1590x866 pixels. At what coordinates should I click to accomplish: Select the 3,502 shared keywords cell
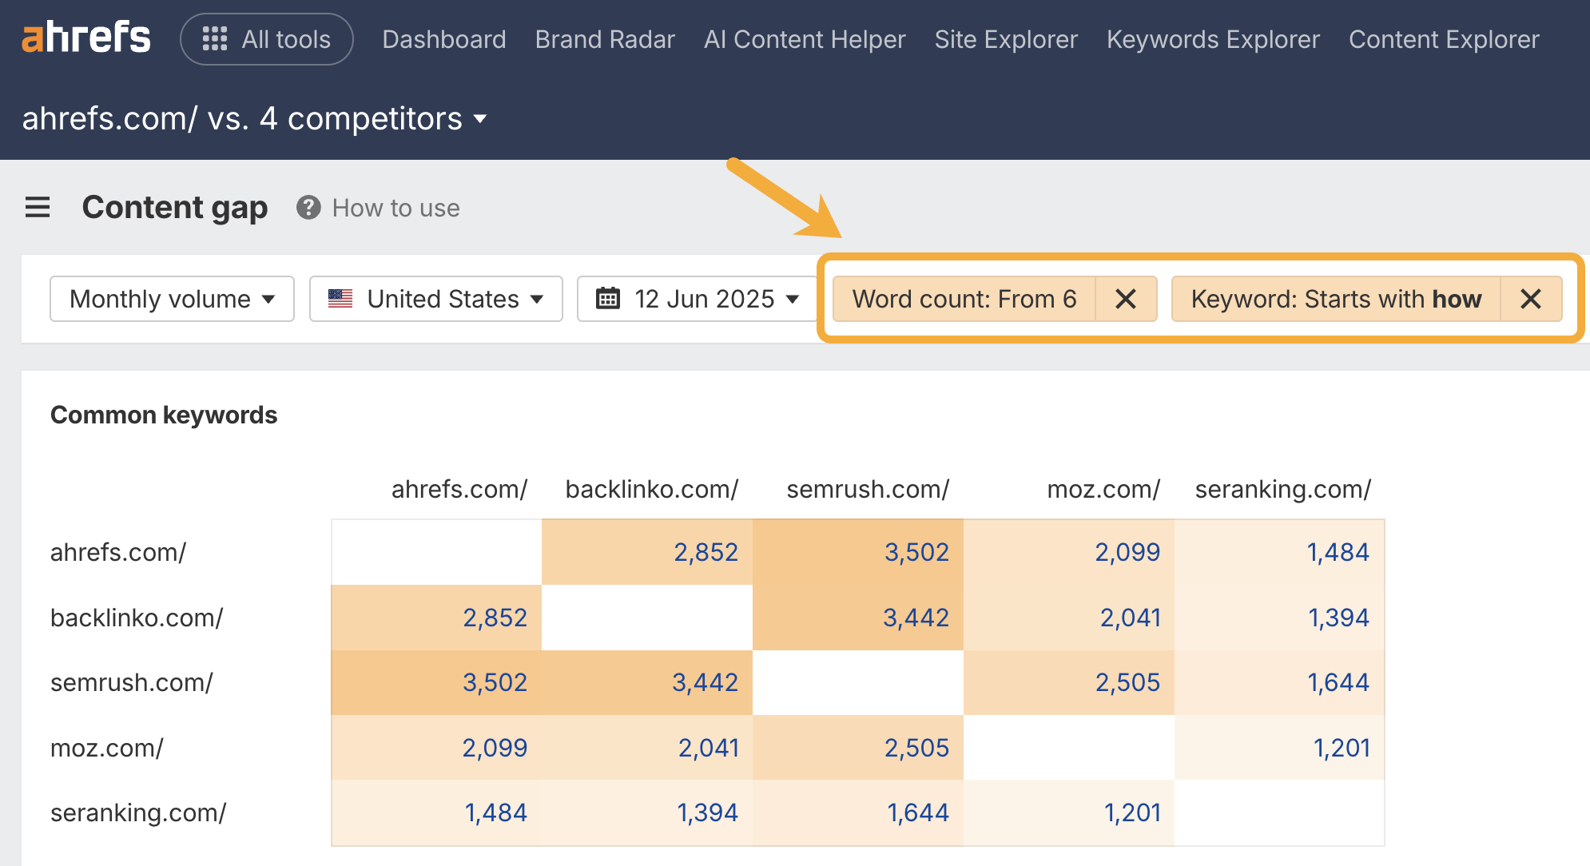916,551
